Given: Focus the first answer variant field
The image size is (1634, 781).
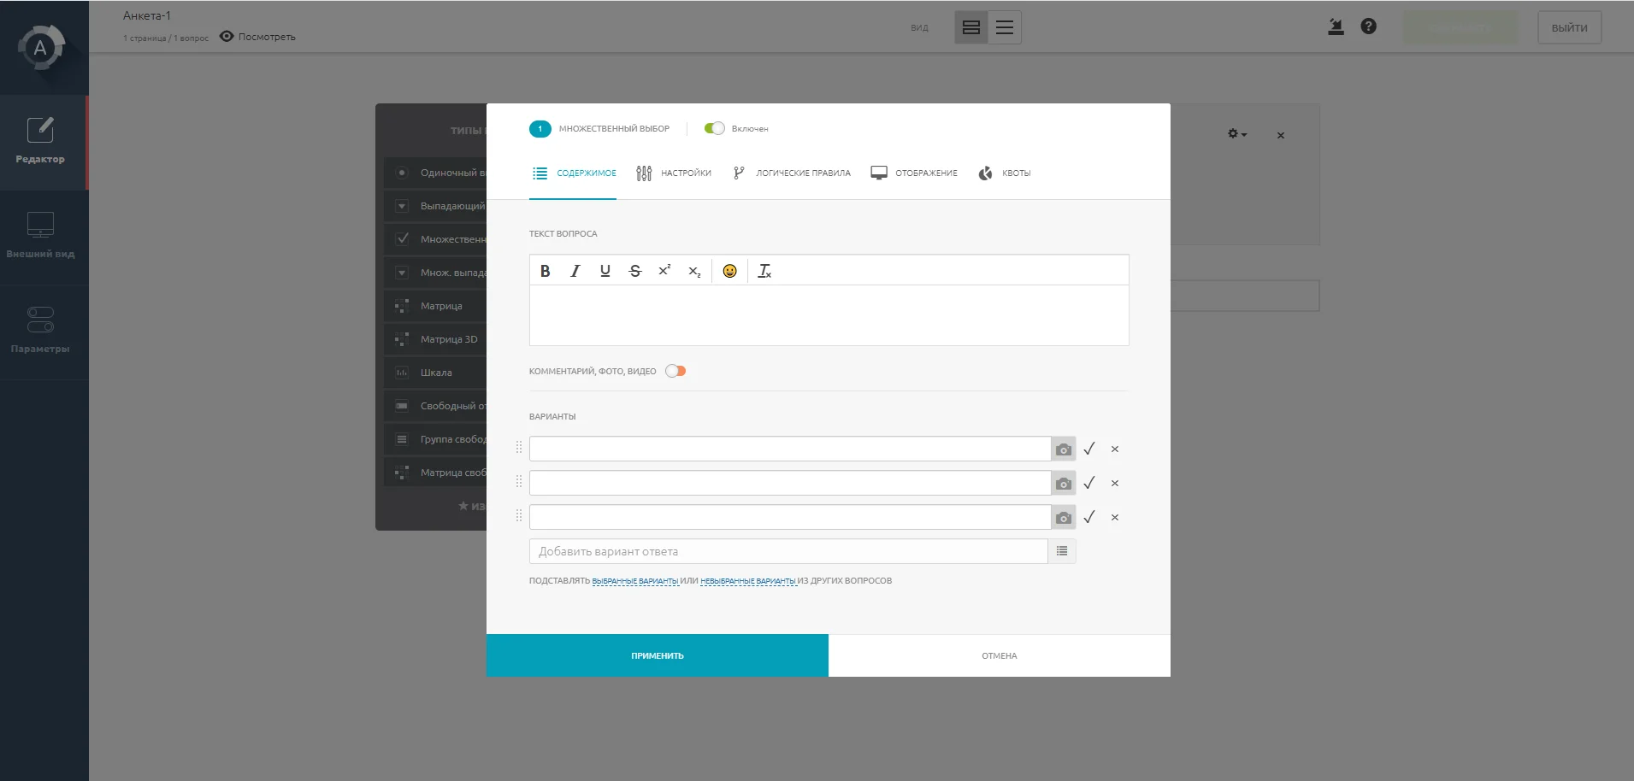Looking at the screenshot, I should pyautogui.click(x=790, y=449).
